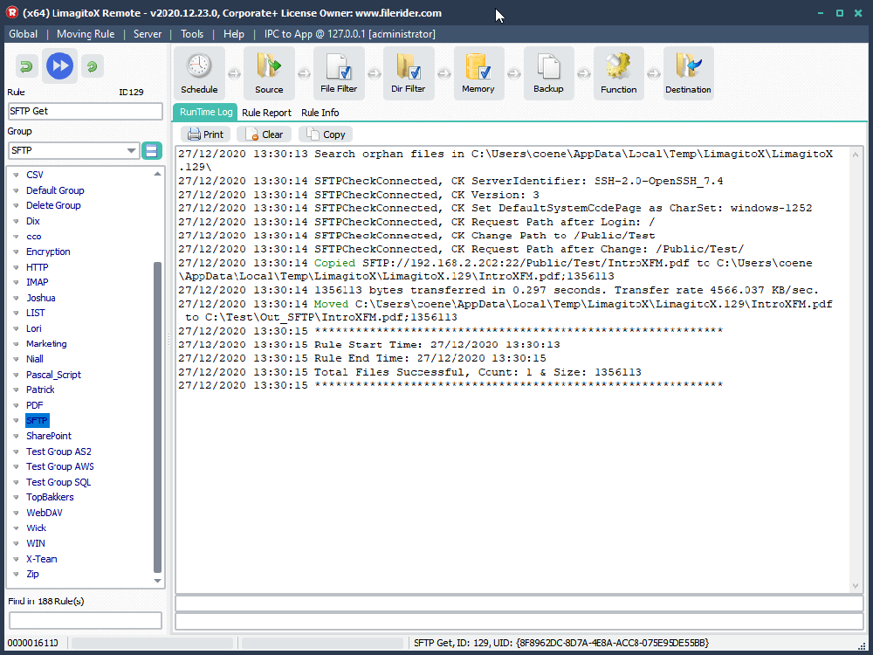
Task: Open the Backup settings icon
Action: [548, 73]
